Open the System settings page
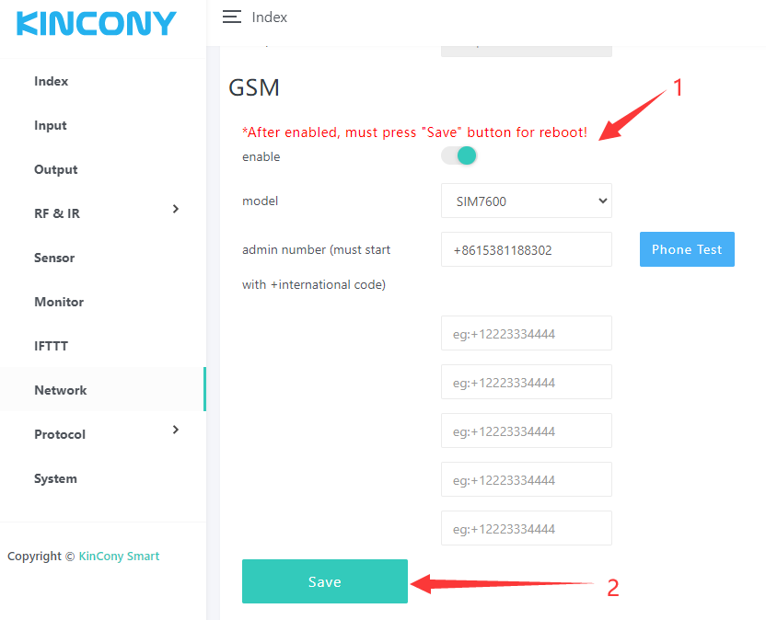This screenshot has width=766, height=620. pyautogui.click(x=56, y=478)
